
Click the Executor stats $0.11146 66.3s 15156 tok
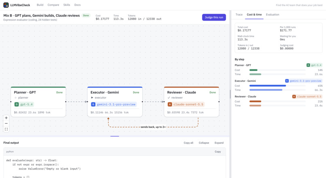(110, 113)
